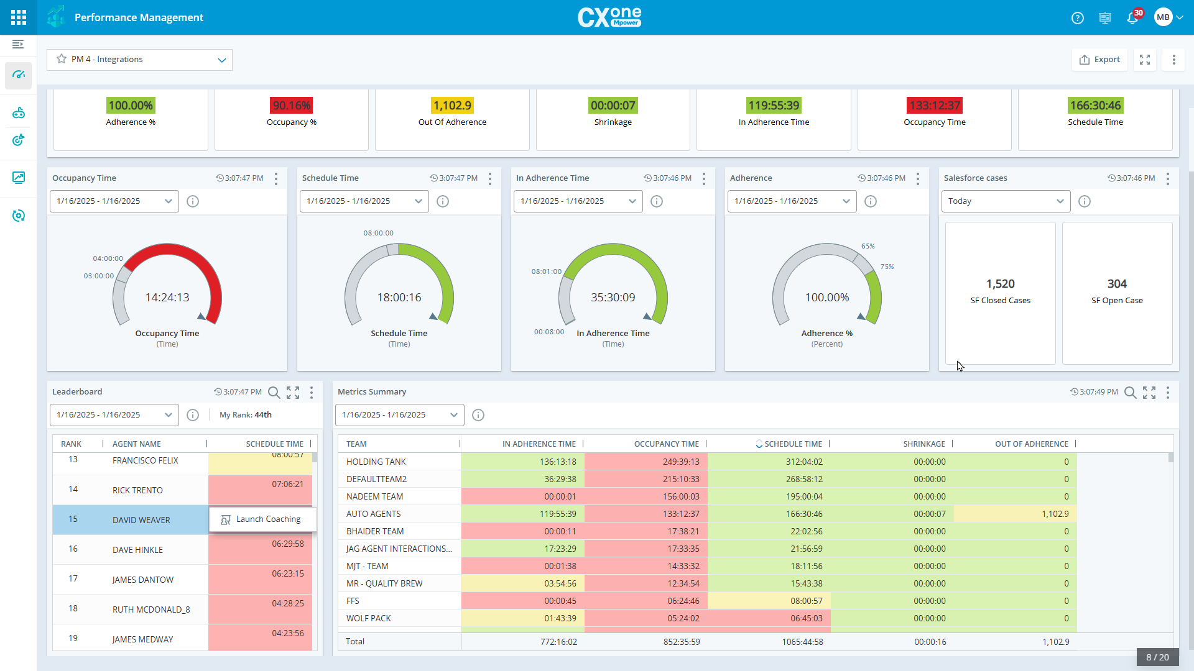Open the Dashboard gauge icon in sidebar
The image size is (1194, 671).
coord(19,75)
